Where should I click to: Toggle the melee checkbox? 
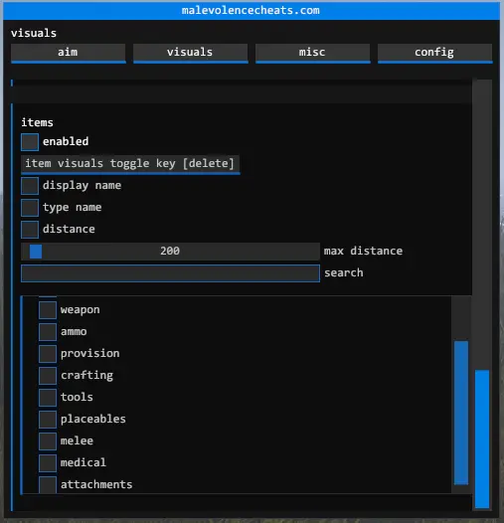click(48, 440)
